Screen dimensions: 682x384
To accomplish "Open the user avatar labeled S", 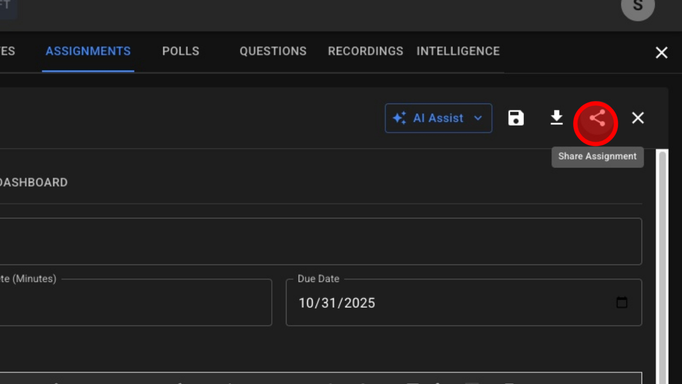I will point(638,7).
